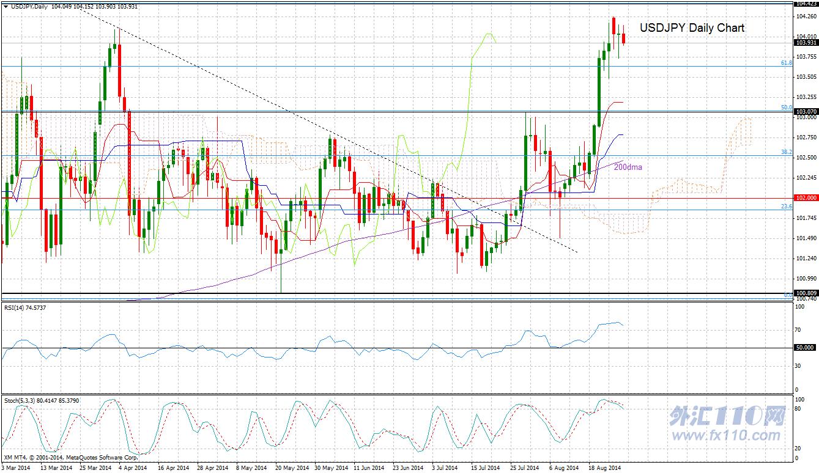The image size is (819, 473).
Task: Click the USDJPY Daily Chart title text
Action: [692, 28]
